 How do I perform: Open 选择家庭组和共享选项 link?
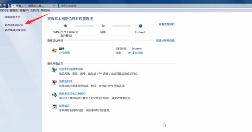(x=72, y=94)
